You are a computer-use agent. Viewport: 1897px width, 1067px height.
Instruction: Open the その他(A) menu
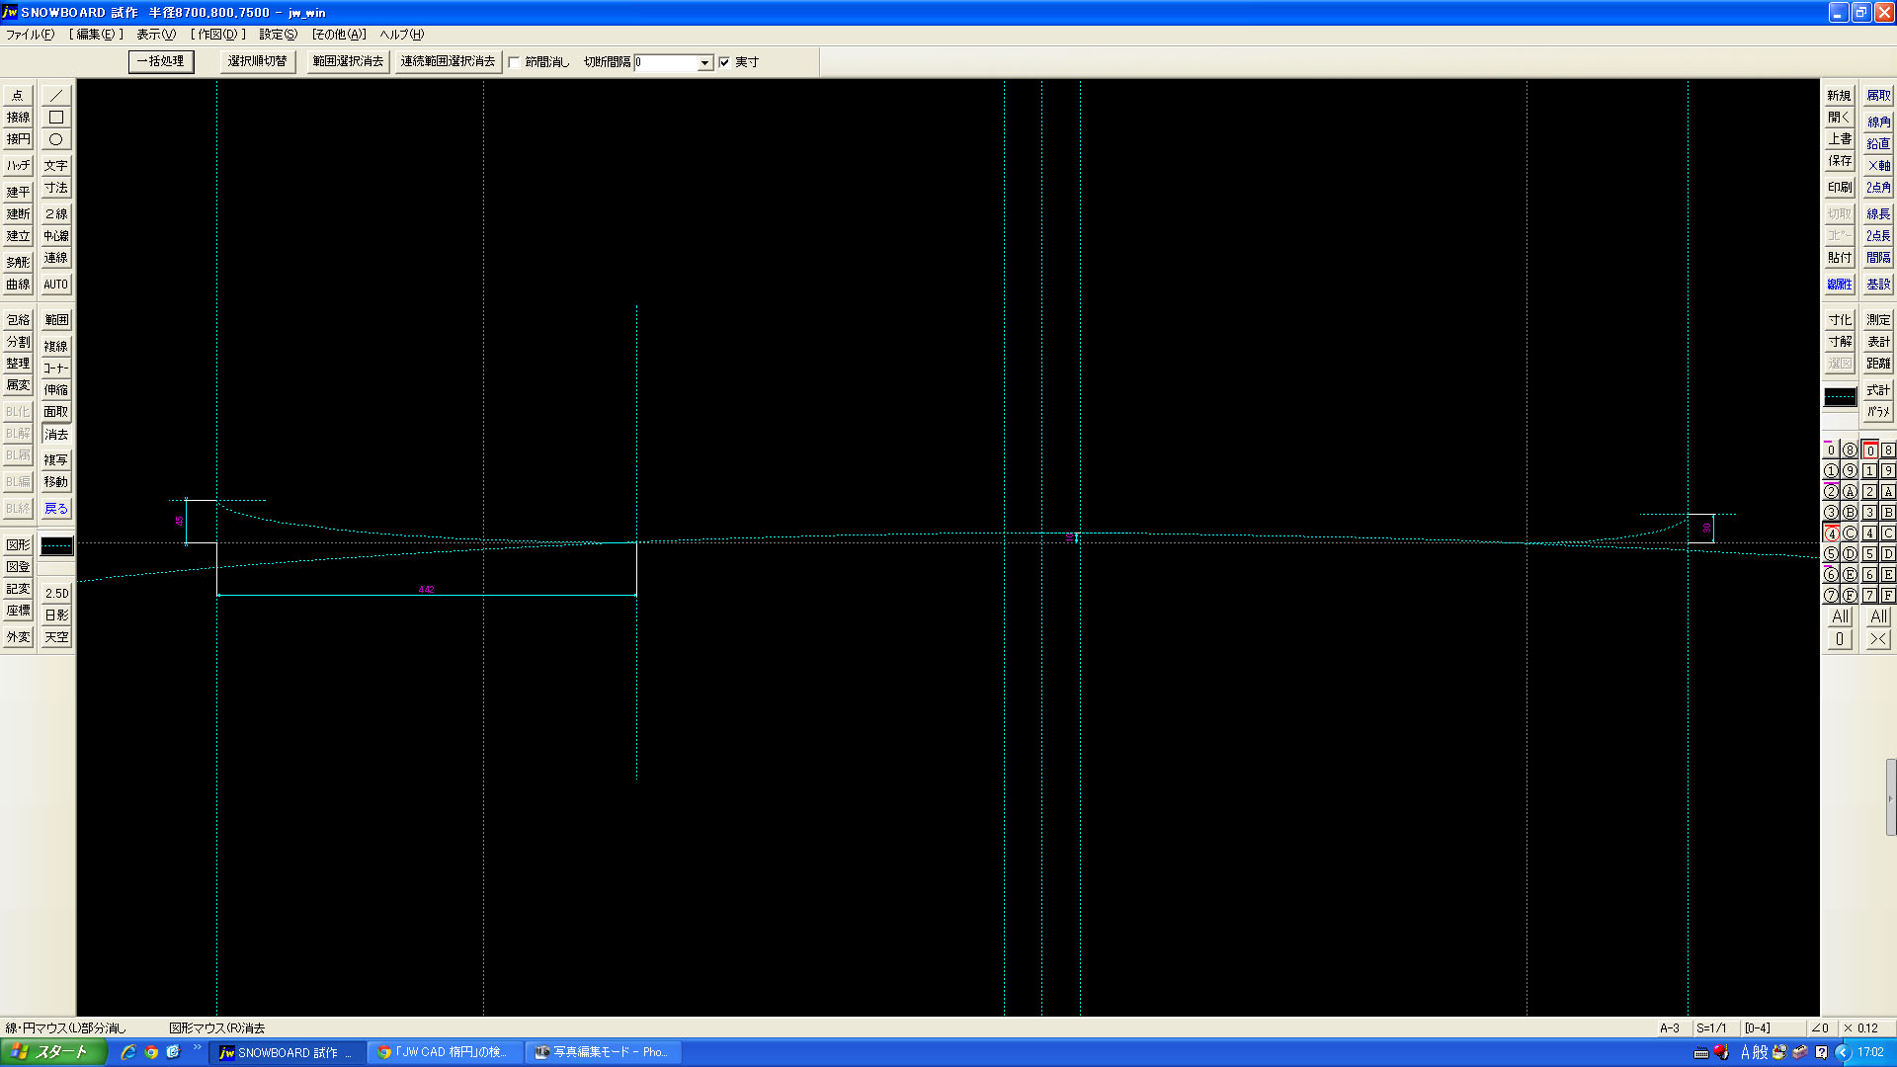340,35
